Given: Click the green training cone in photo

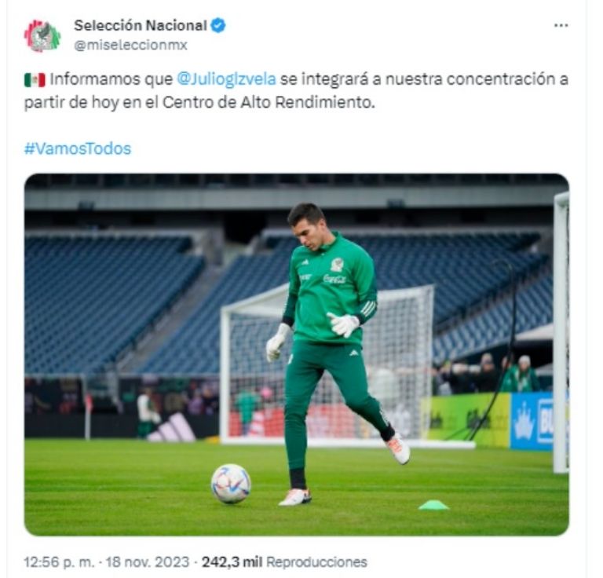Looking at the screenshot, I should 433,505.
